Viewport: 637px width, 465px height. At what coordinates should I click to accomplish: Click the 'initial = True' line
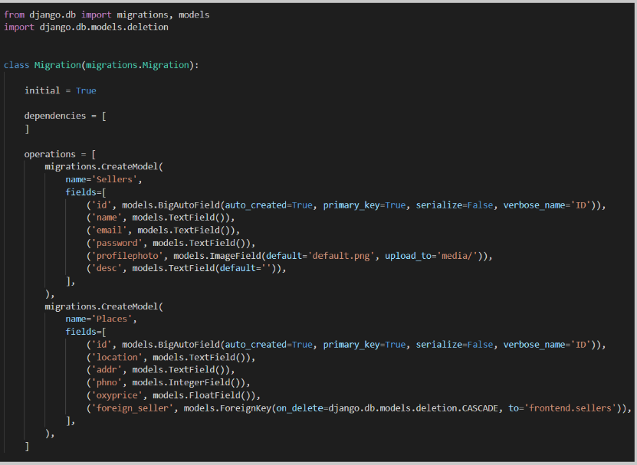tap(60, 90)
